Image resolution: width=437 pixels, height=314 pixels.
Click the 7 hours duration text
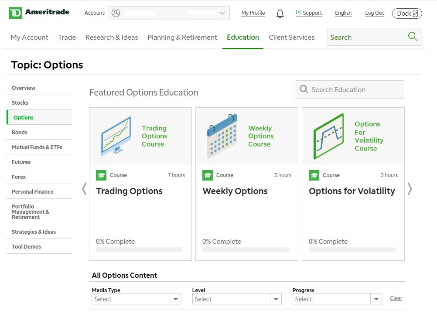(176, 175)
